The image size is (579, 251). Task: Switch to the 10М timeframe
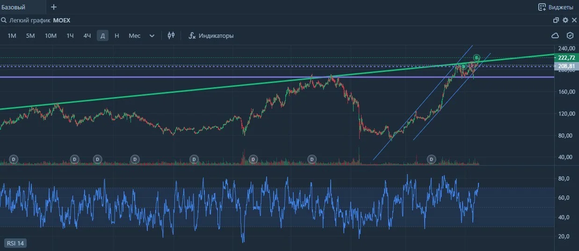[x=51, y=35]
